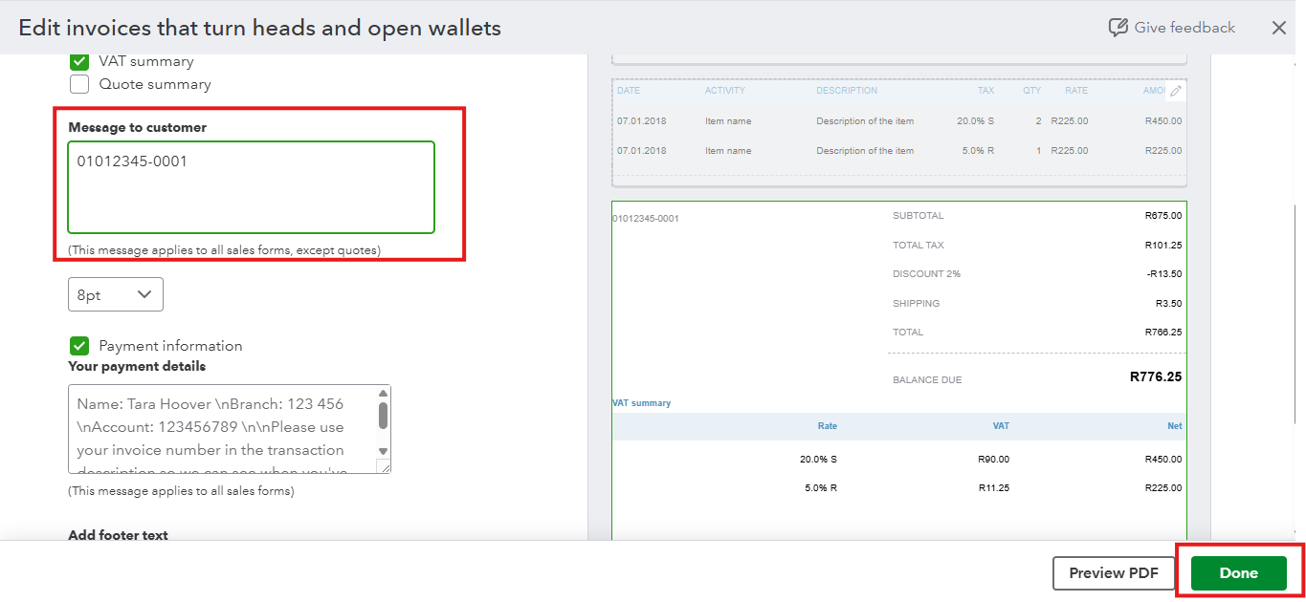Click the Give feedback link text

1184,28
